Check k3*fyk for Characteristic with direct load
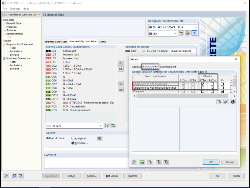Screen dimensions: 250x188 (203, 84)
